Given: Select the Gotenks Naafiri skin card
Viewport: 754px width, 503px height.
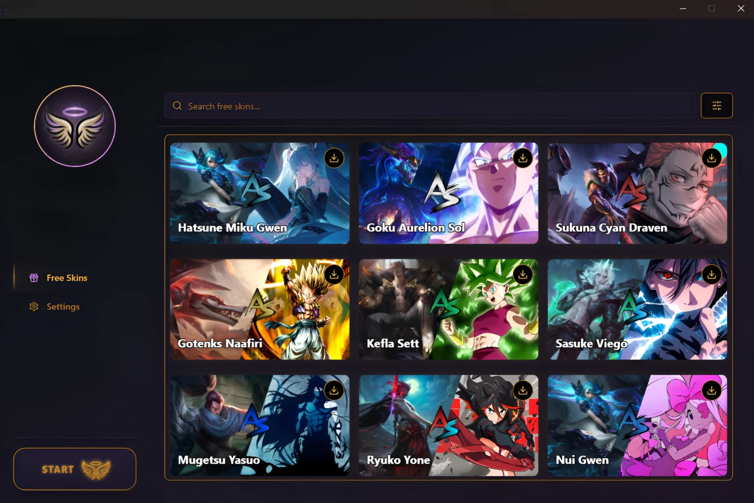Looking at the screenshot, I should 260,309.
